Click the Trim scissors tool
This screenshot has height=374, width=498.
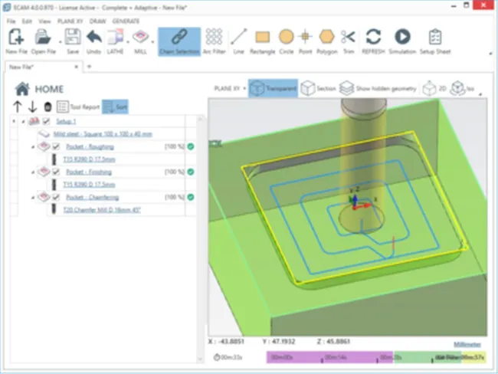click(348, 37)
